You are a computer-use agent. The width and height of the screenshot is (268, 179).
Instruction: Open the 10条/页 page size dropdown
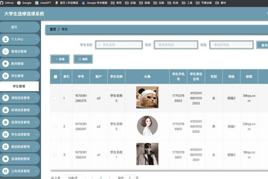75,177
